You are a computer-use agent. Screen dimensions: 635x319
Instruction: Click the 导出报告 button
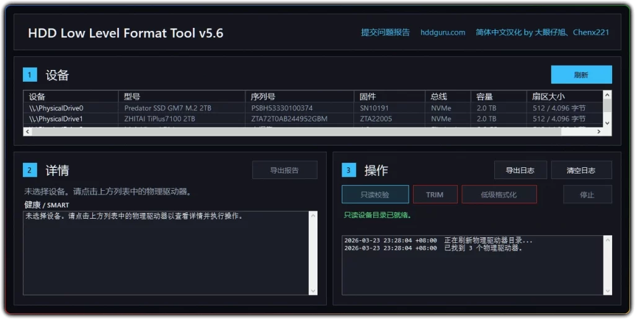click(285, 170)
